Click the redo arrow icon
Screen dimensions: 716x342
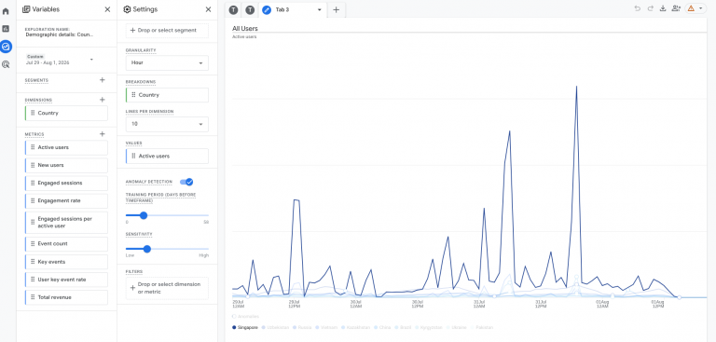(x=650, y=8)
